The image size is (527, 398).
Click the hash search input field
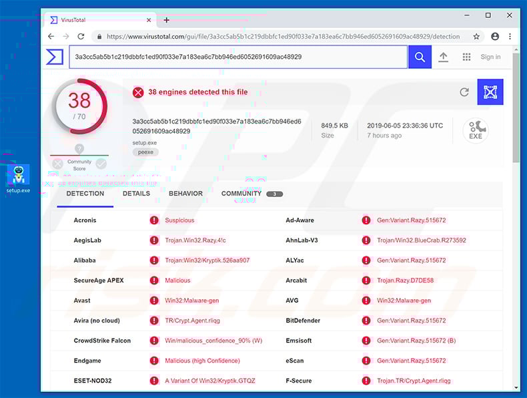tap(238, 57)
